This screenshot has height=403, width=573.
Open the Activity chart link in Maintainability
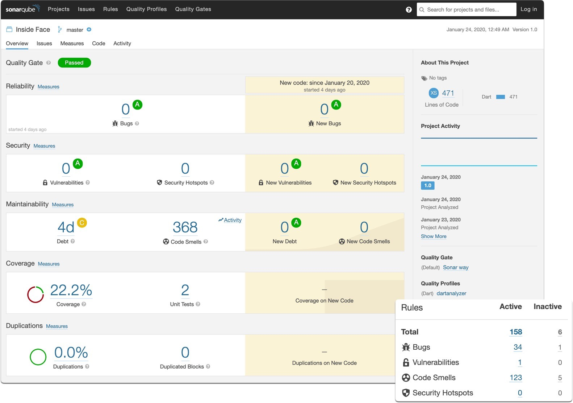click(x=230, y=220)
